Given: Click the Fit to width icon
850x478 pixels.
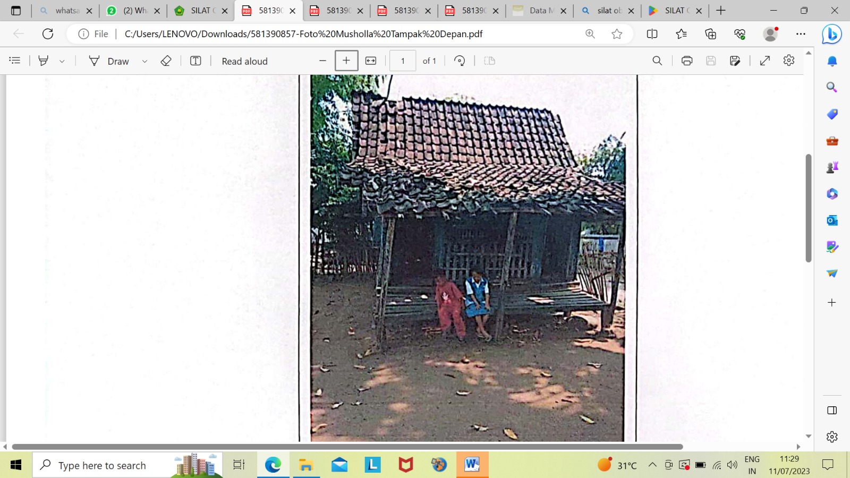Looking at the screenshot, I should click(x=371, y=61).
